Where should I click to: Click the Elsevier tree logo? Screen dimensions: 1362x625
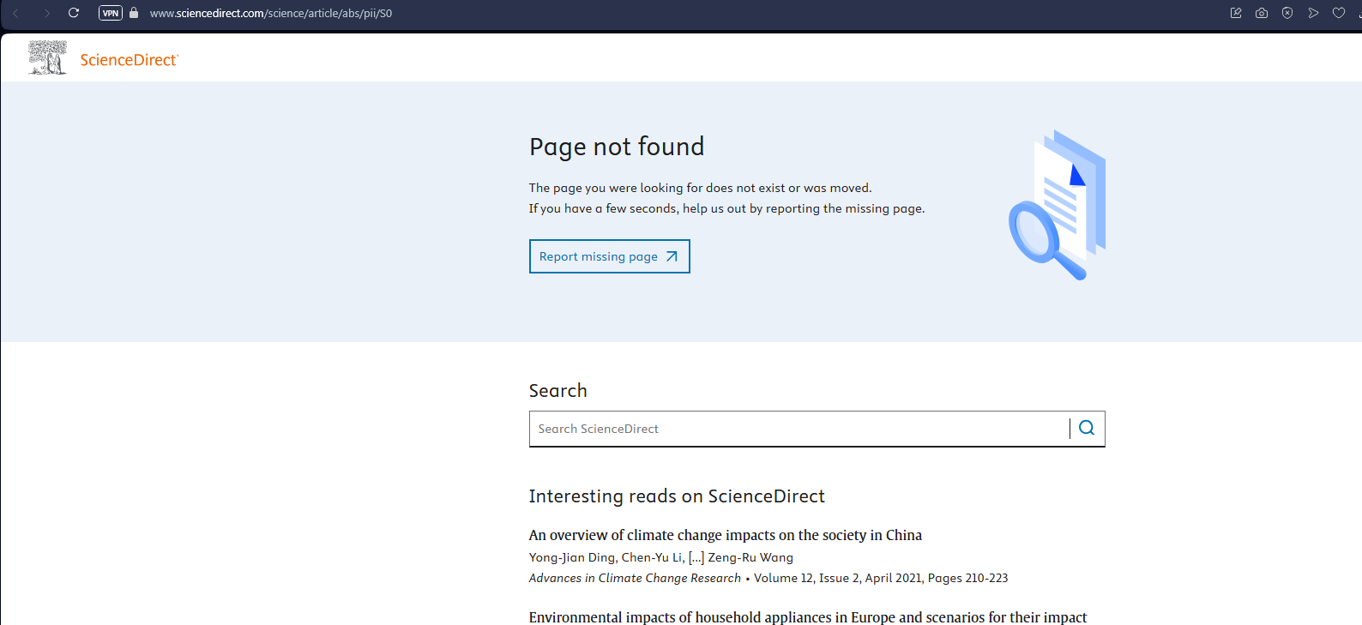(x=47, y=57)
